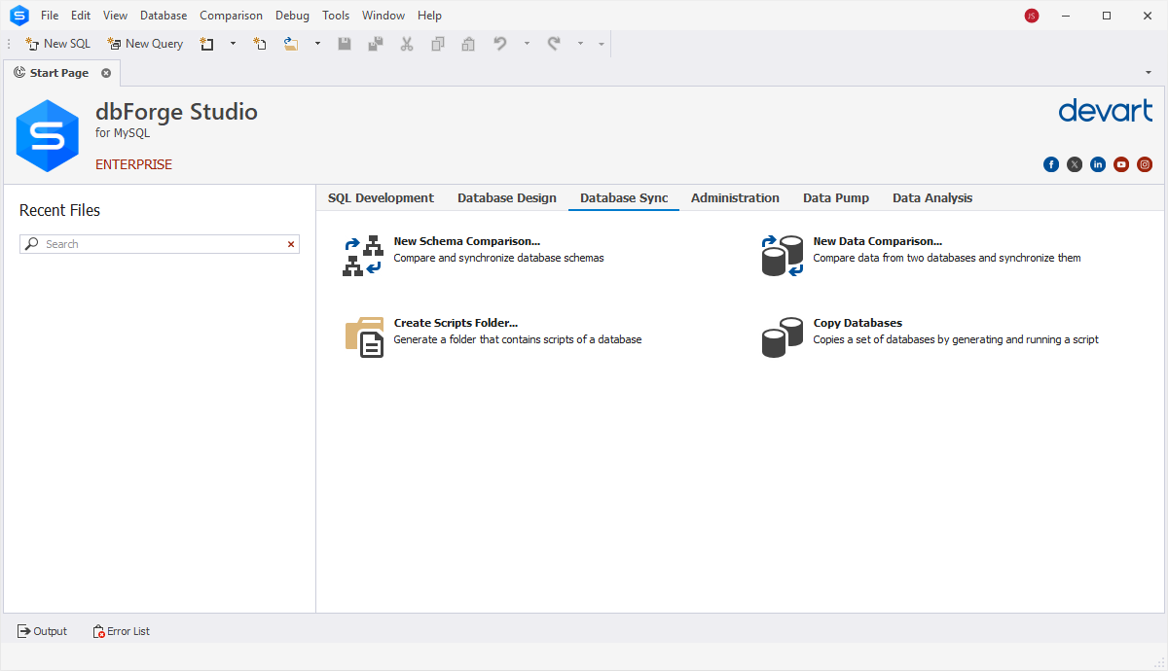This screenshot has height=671, width=1168.
Task: Expand the dropdown beside the new document icon
Action: (233, 44)
